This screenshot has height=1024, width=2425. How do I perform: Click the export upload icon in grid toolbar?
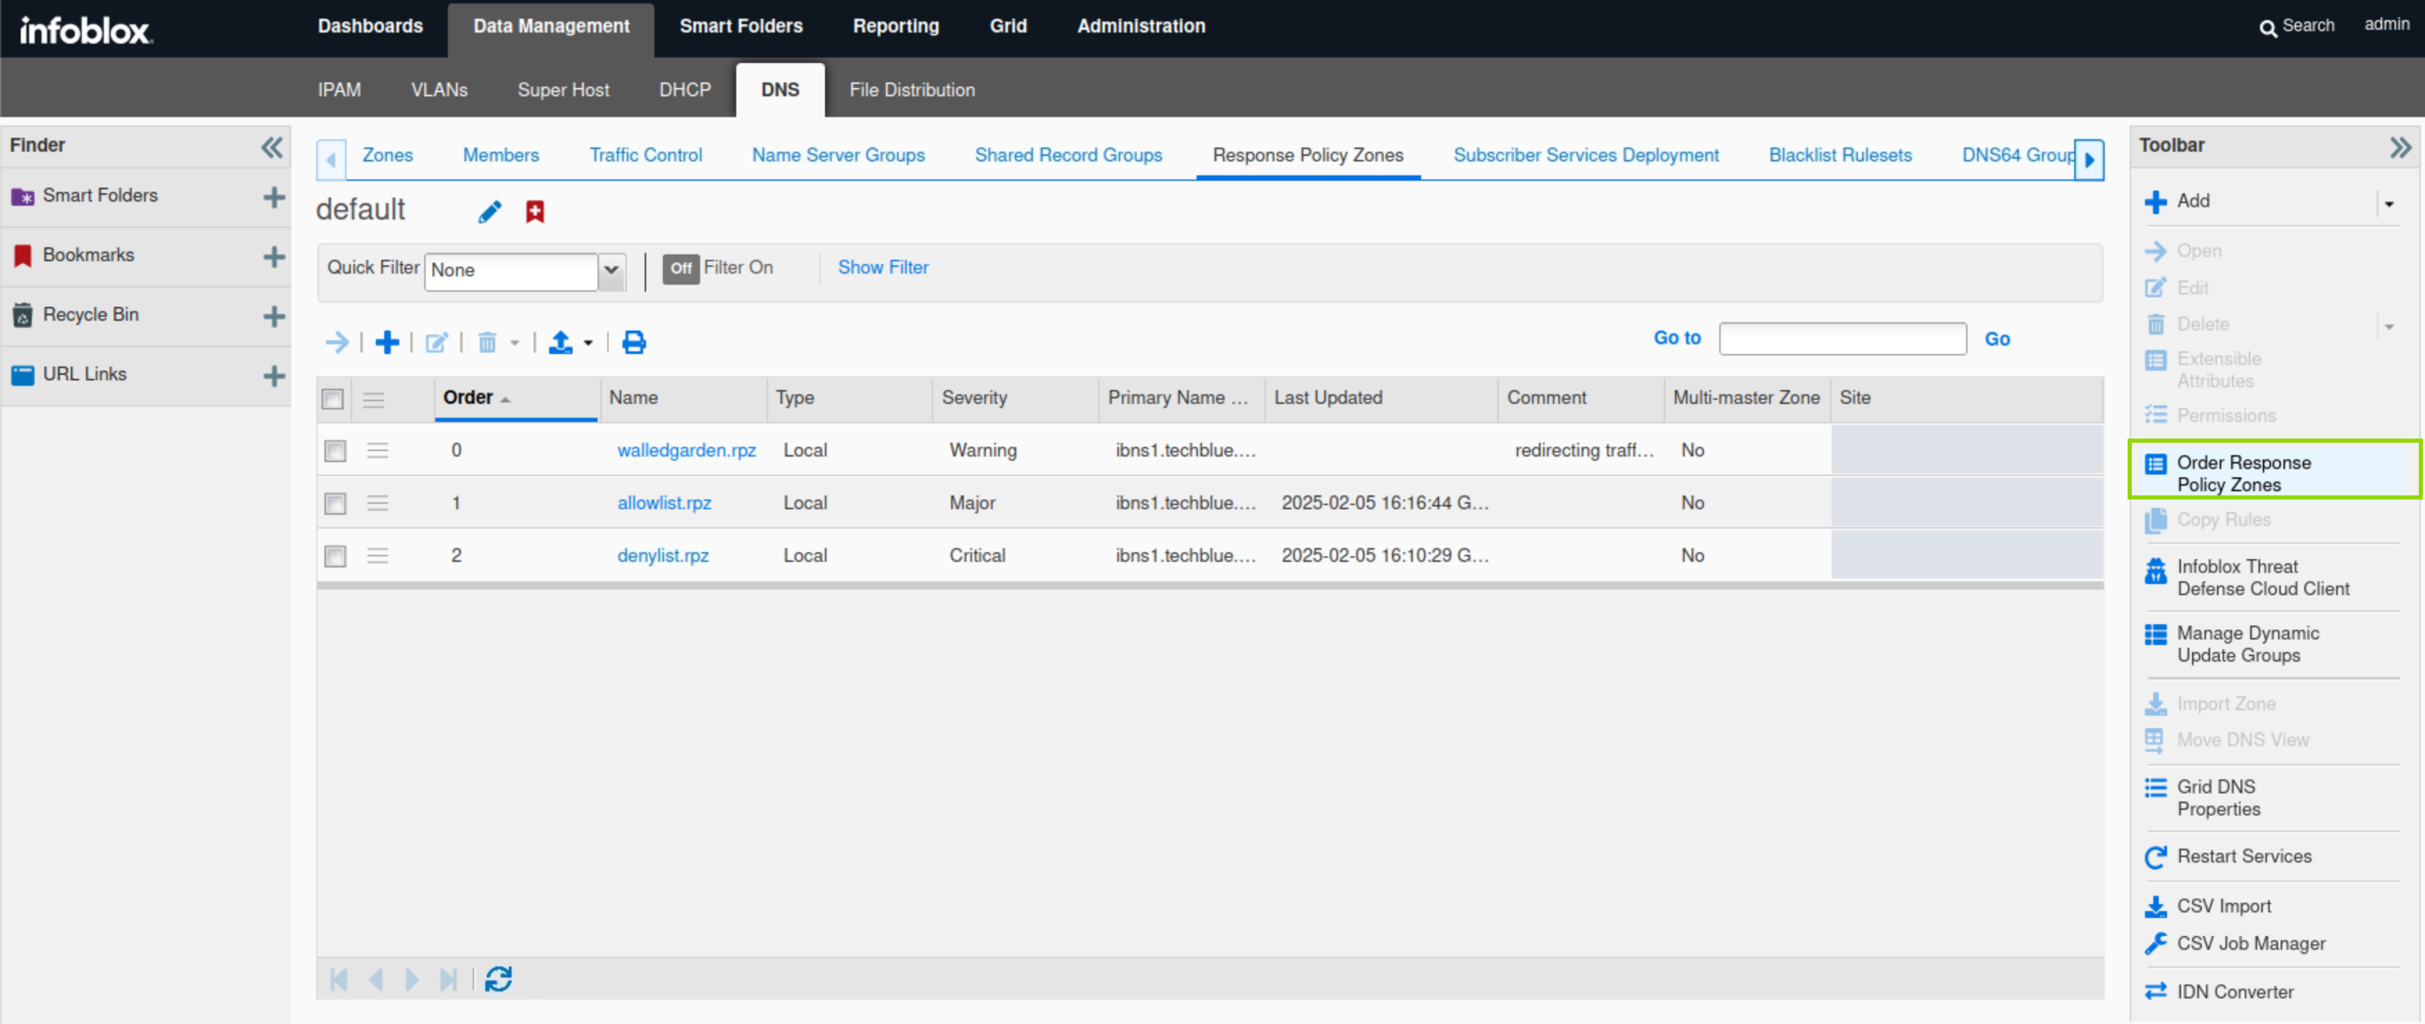(x=561, y=342)
